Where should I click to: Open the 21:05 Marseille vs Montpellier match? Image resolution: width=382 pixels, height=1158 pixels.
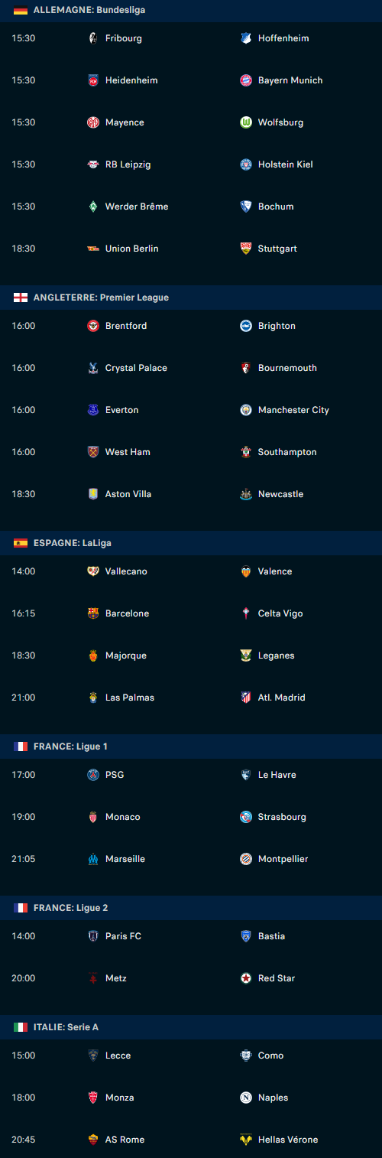coord(191,859)
